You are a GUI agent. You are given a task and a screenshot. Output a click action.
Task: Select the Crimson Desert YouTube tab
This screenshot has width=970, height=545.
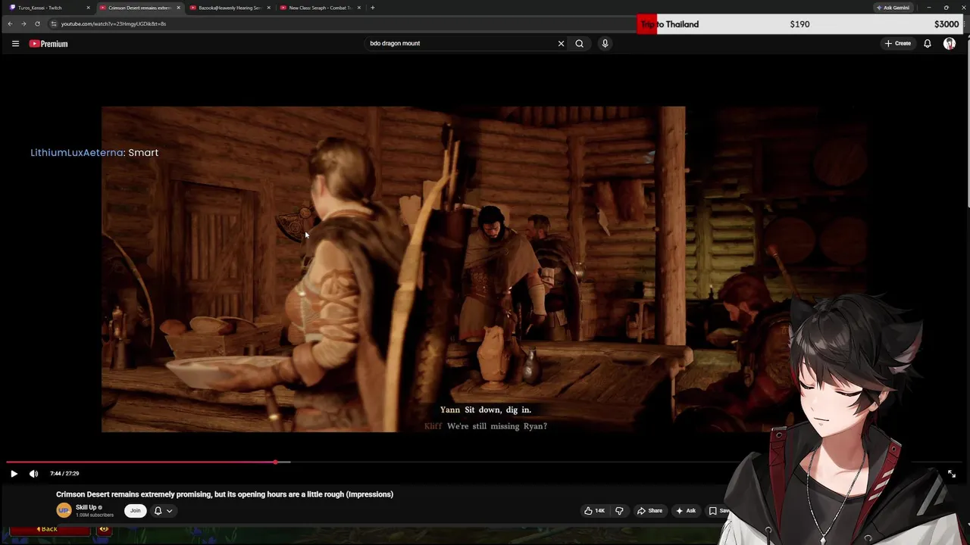click(139, 8)
